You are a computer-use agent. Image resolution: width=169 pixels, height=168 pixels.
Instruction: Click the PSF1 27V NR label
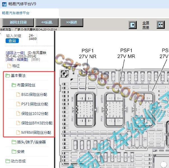(x=88, y=53)
